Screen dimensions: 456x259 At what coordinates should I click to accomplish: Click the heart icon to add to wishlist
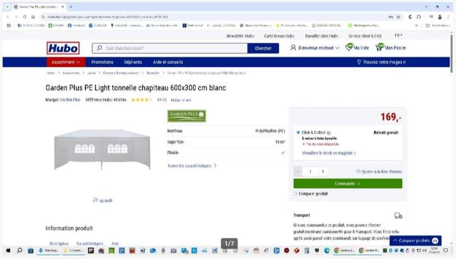coord(359,171)
